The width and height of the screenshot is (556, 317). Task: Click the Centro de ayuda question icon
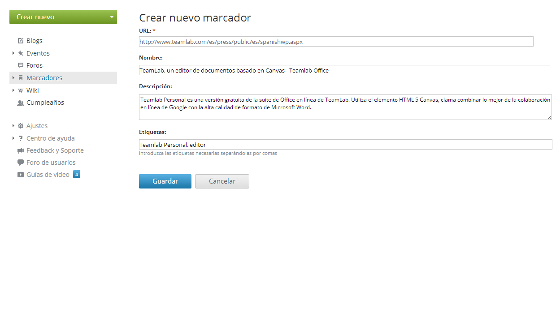21,138
